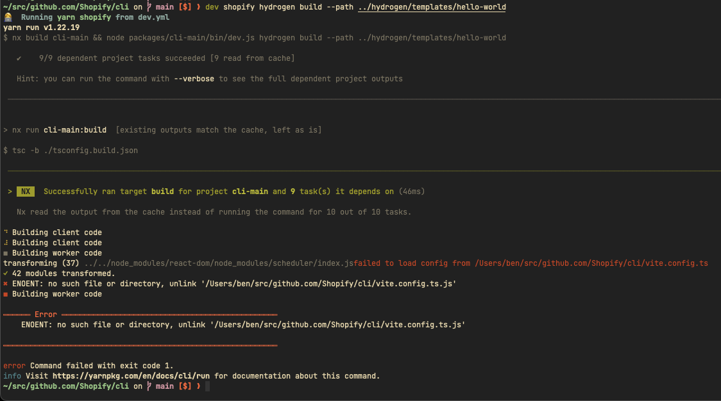The width and height of the screenshot is (721, 401).
Task: Select the git branch symbol before 'main'
Action: pos(149,8)
